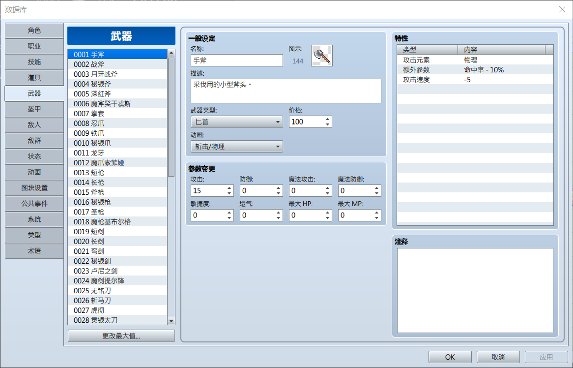Click the 类型 column header in traits
Image resolution: width=573 pixels, height=368 pixels.
coord(427,49)
